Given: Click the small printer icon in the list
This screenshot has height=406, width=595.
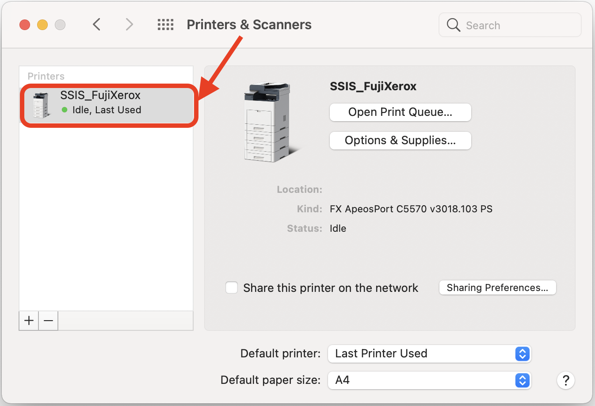Looking at the screenshot, I should (x=41, y=105).
